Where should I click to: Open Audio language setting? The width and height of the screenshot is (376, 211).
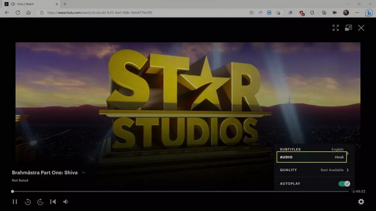coord(311,157)
